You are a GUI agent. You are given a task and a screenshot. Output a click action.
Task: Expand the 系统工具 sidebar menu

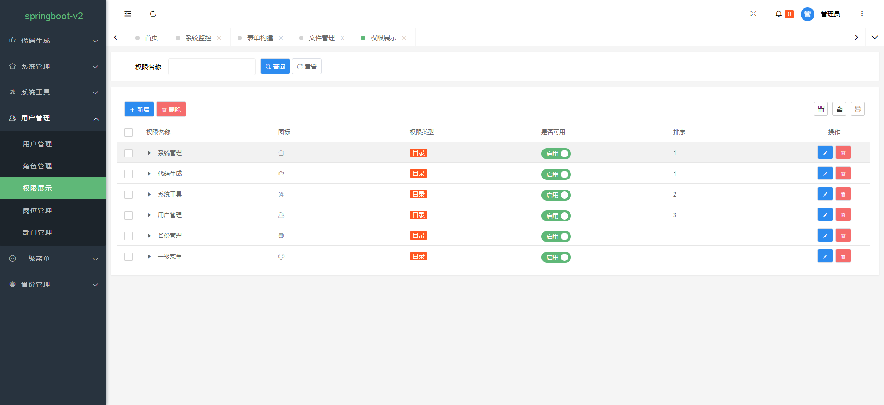tap(53, 92)
